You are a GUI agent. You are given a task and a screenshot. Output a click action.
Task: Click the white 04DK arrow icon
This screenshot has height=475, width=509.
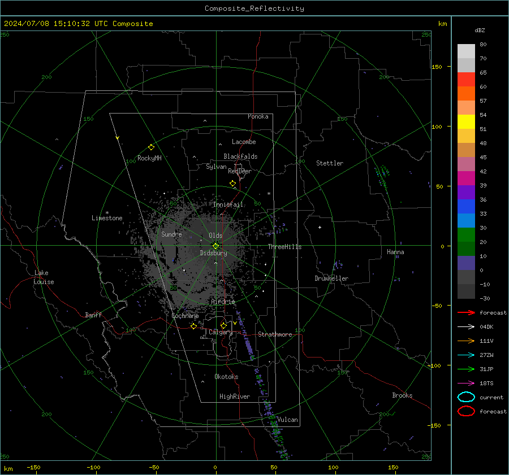pyautogui.click(x=466, y=327)
